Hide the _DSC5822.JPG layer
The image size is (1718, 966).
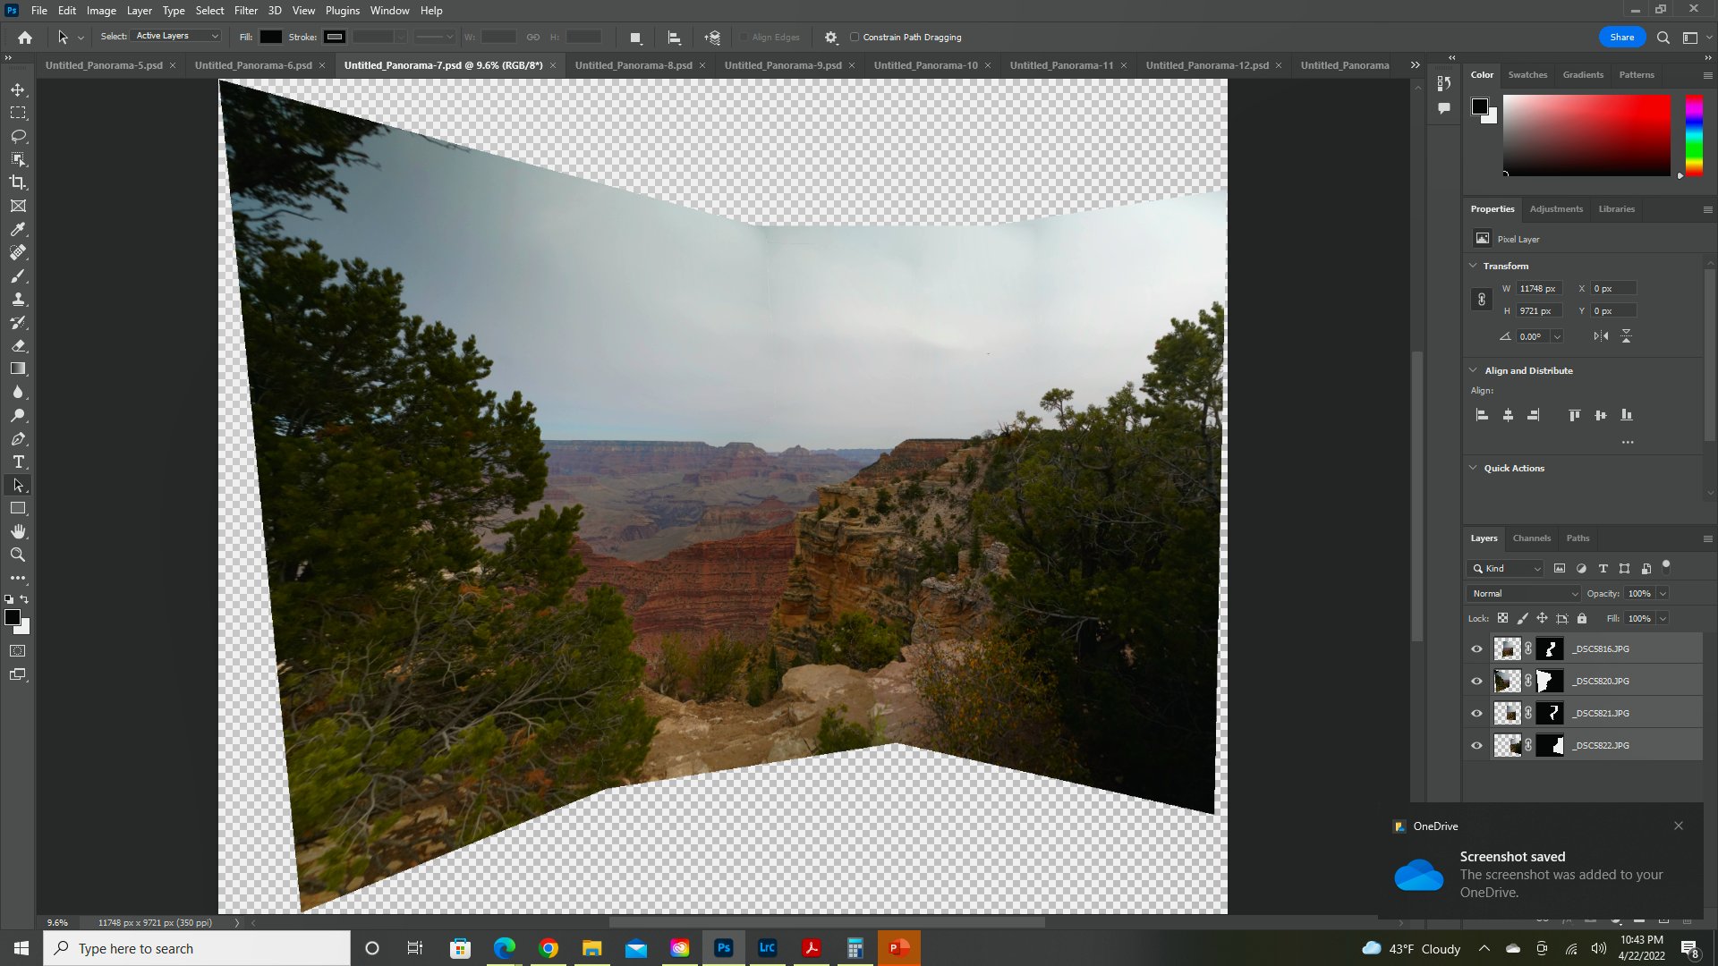1476,746
